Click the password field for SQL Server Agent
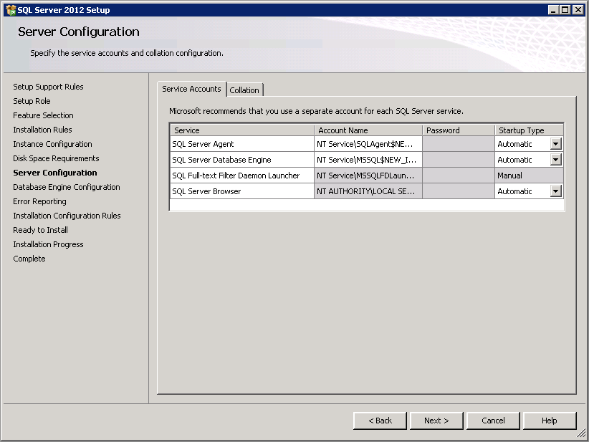589x442 pixels. pyautogui.click(x=459, y=144)
